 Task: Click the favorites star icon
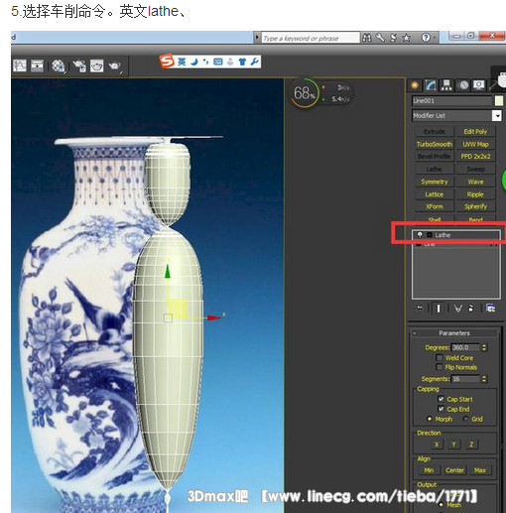click(x=407, y=38)
